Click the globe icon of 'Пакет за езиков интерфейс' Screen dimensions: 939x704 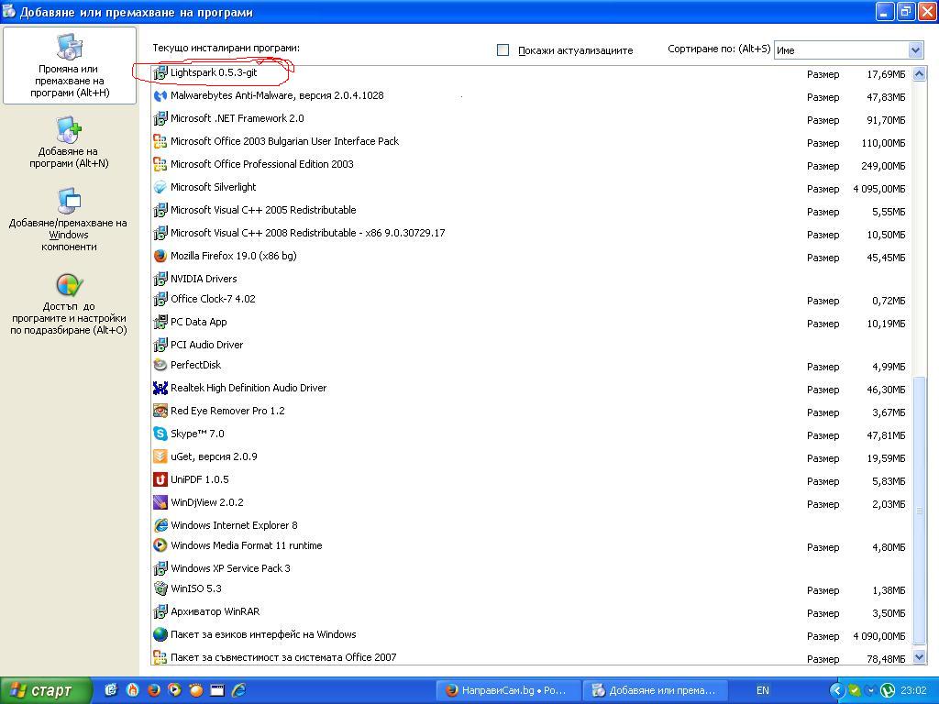click(160, 634)
